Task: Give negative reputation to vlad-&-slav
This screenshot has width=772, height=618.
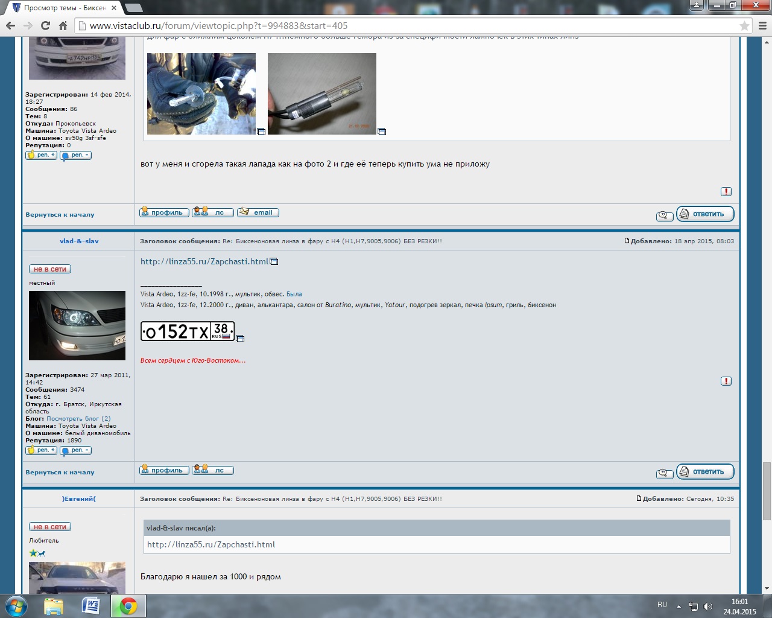Action: pos(76,450)
